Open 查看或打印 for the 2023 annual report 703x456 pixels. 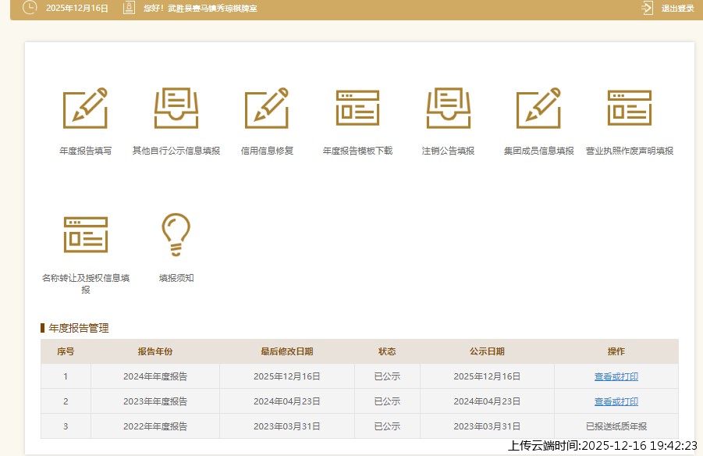[614, 401]
